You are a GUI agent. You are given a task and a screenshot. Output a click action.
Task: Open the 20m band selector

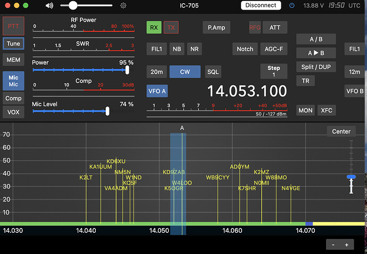pos(156,72)
